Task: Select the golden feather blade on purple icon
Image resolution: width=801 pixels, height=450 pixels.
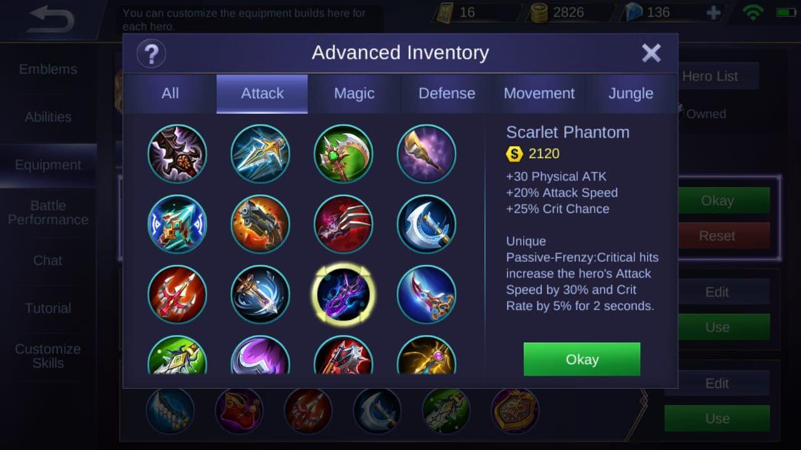Action: [427, 154]
